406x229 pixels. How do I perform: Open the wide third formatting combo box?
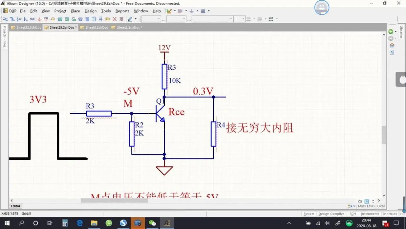pyautogui.click(x=212, y=19)
